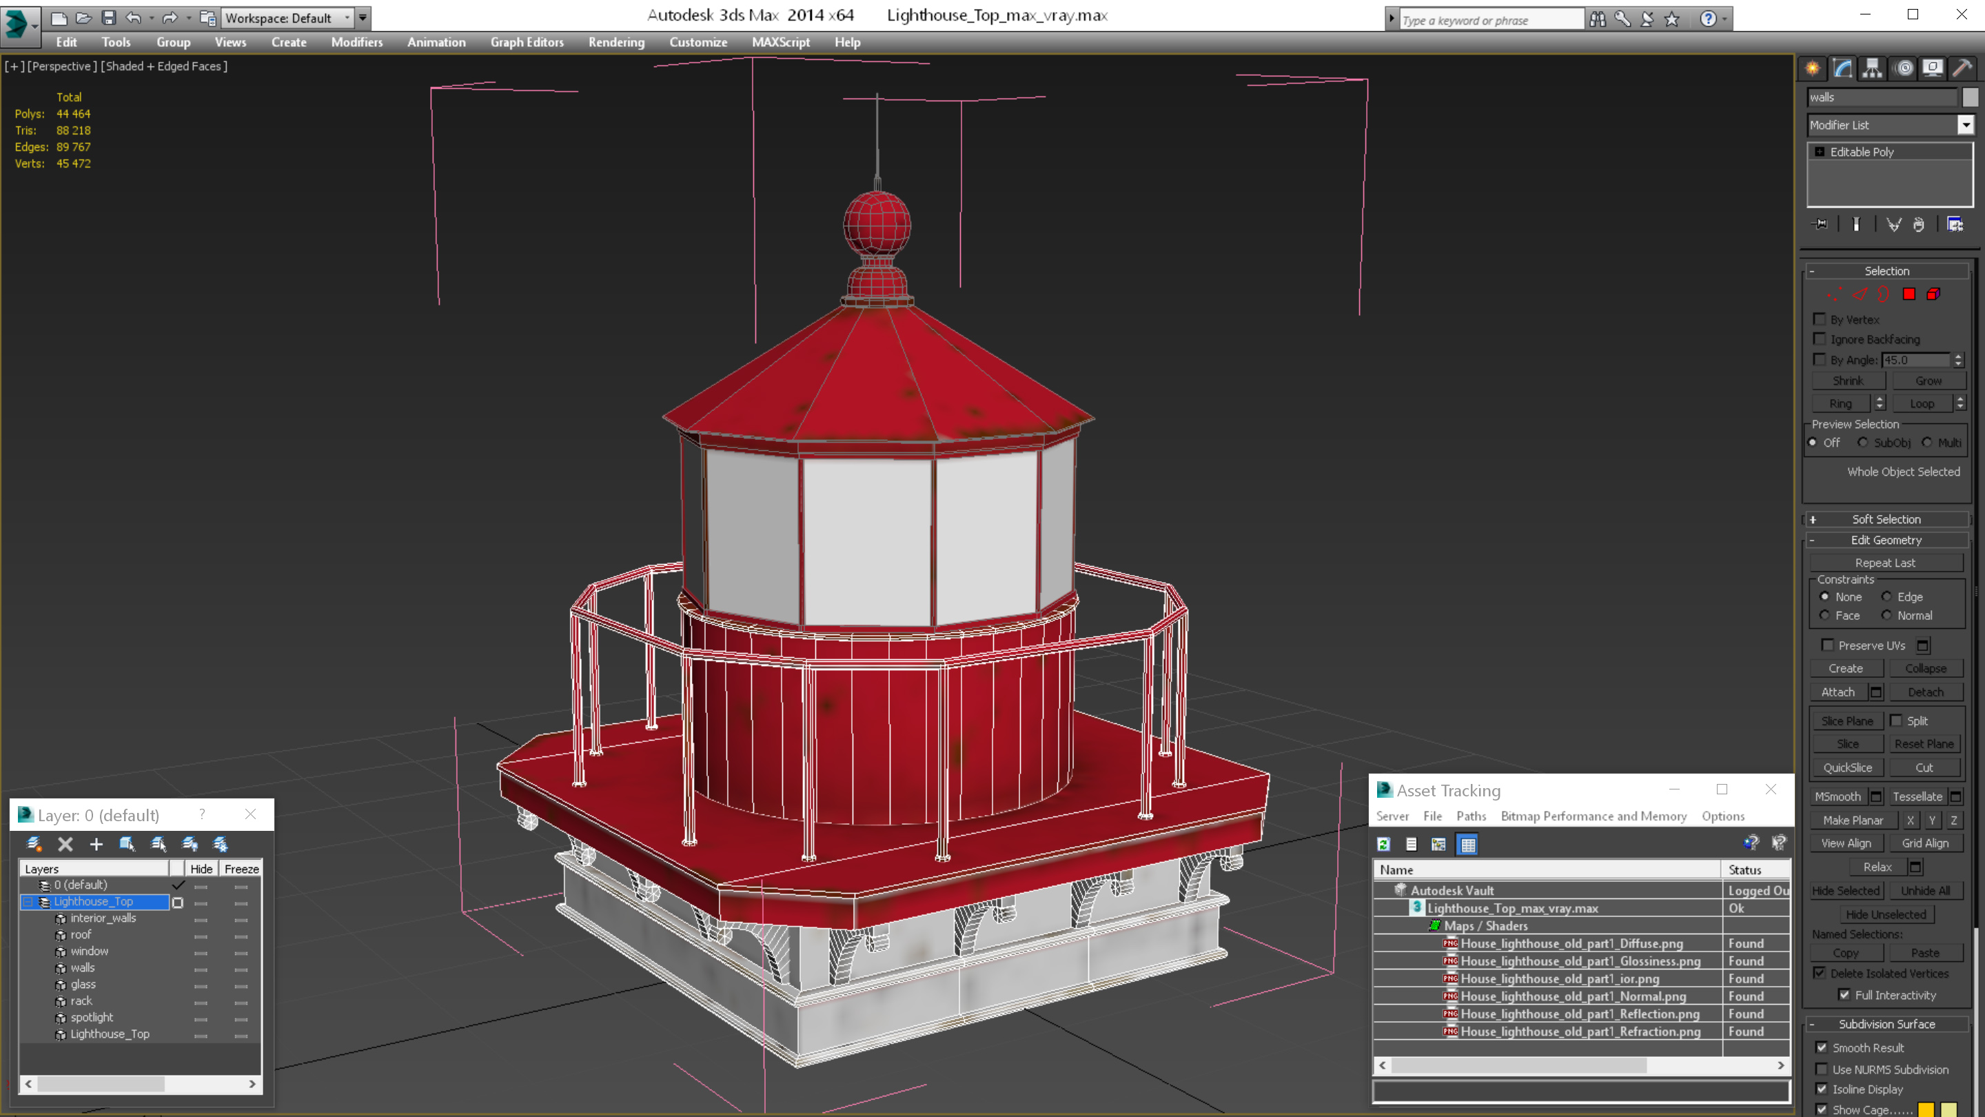Click Pin Stack icon below modifier stack

tap(1820, 224)
